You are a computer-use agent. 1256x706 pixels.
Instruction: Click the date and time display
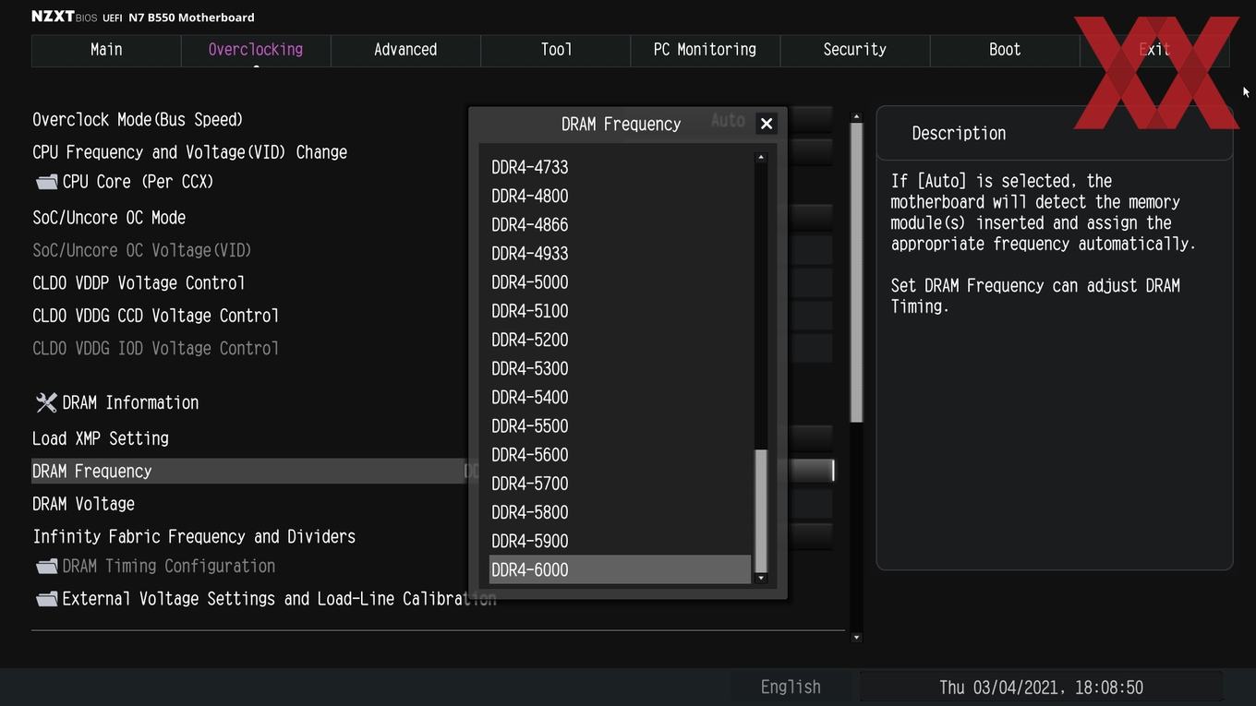click(x=1041, y=688)
